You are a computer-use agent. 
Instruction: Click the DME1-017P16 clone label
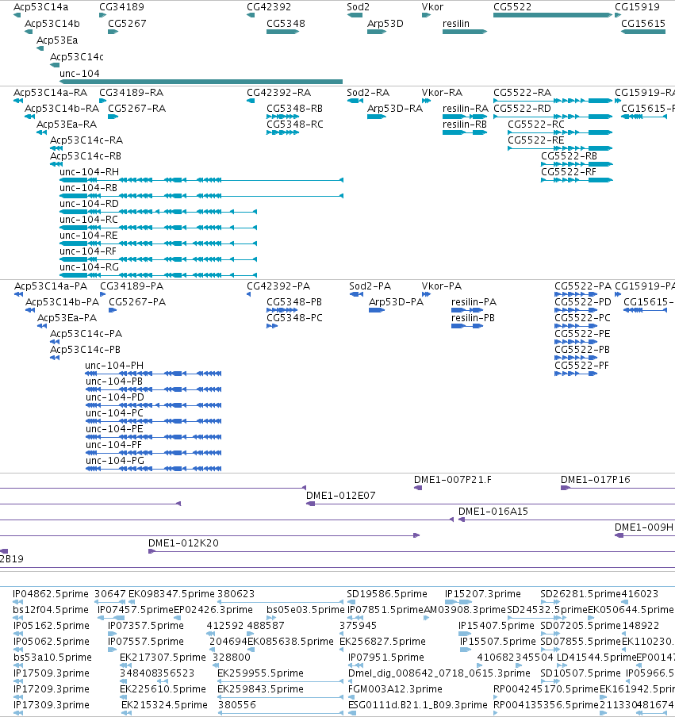click(596, 480)
